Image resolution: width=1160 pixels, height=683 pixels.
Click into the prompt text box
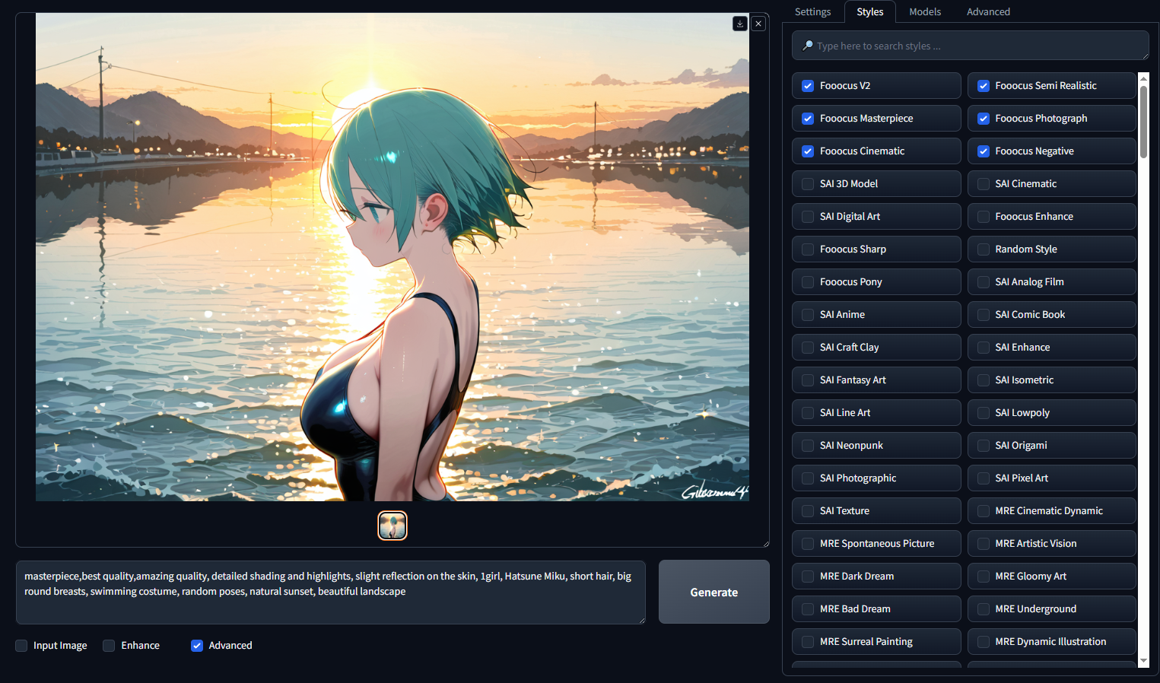(x=331, y=592)
